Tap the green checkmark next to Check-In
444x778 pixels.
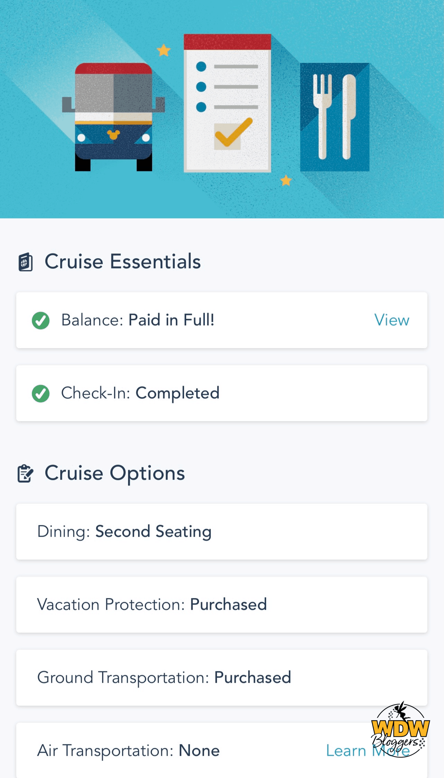point(41,393)
